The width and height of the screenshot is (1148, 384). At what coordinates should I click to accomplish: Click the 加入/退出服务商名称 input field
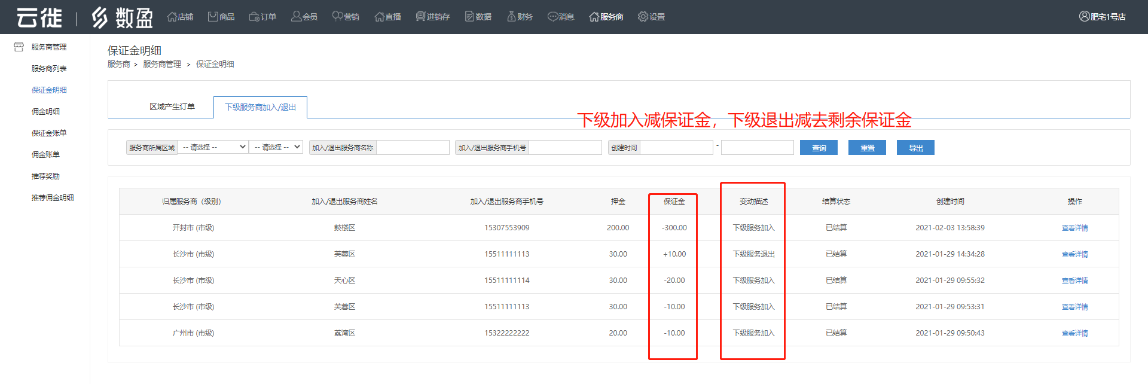[x=413, y=148]
